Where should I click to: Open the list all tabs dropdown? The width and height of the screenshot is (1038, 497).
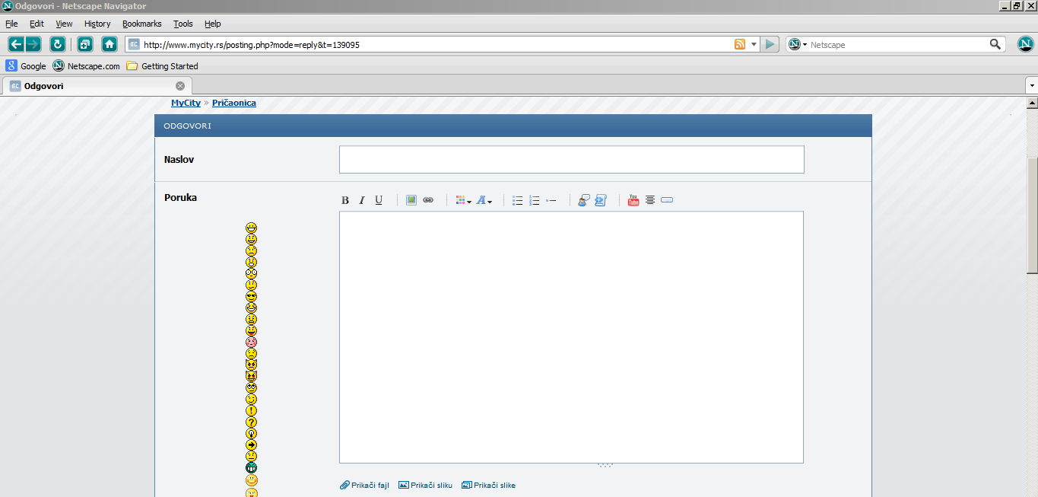(1031, 84)
